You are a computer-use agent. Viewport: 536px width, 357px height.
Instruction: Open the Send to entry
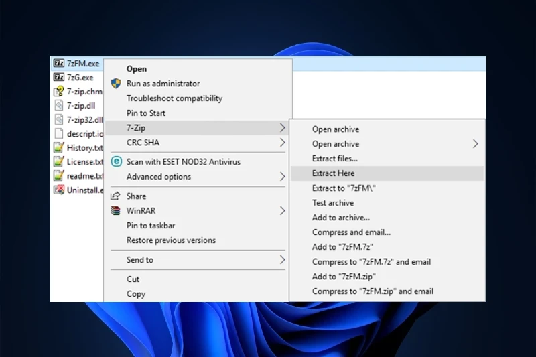coord(198,260)
